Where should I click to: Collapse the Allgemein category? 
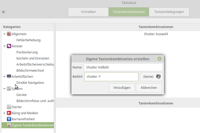(4, 34)
